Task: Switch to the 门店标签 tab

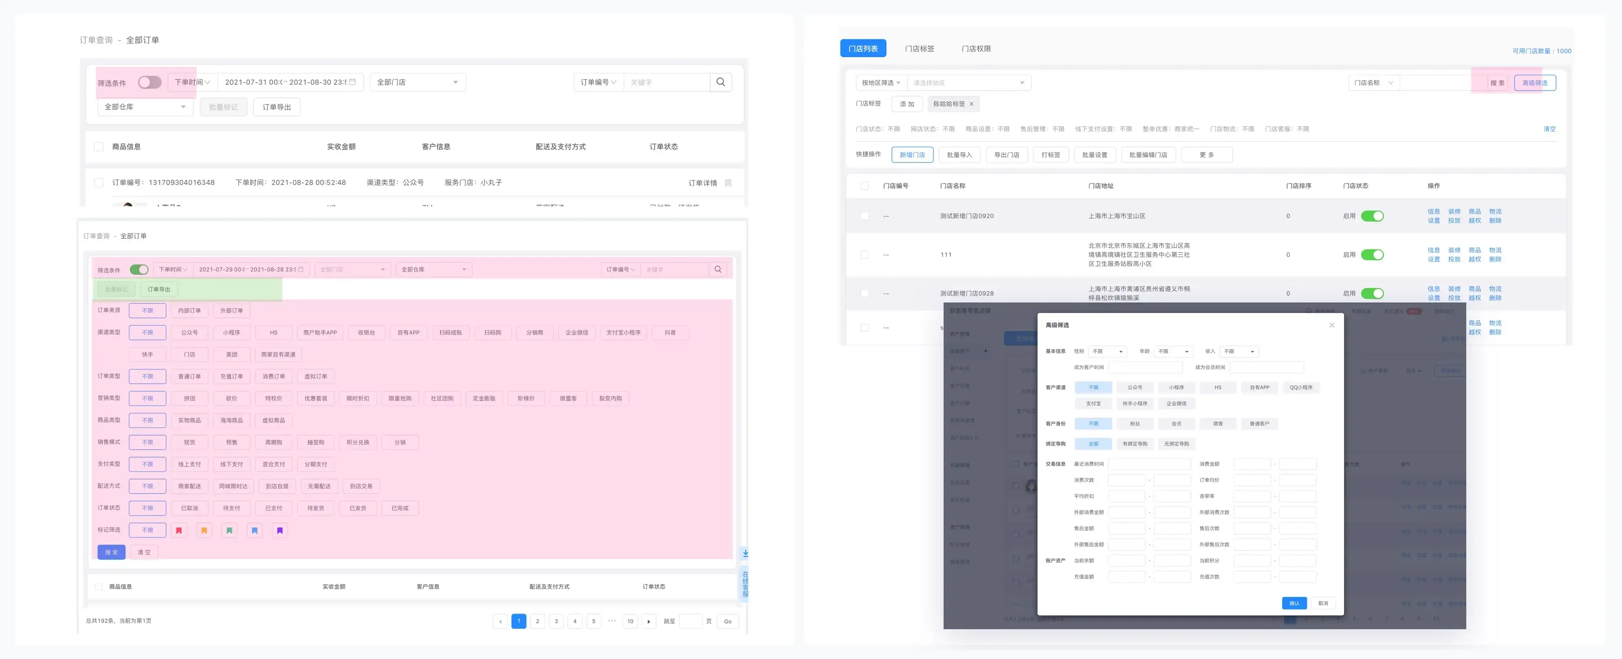Action: [919, 48]
